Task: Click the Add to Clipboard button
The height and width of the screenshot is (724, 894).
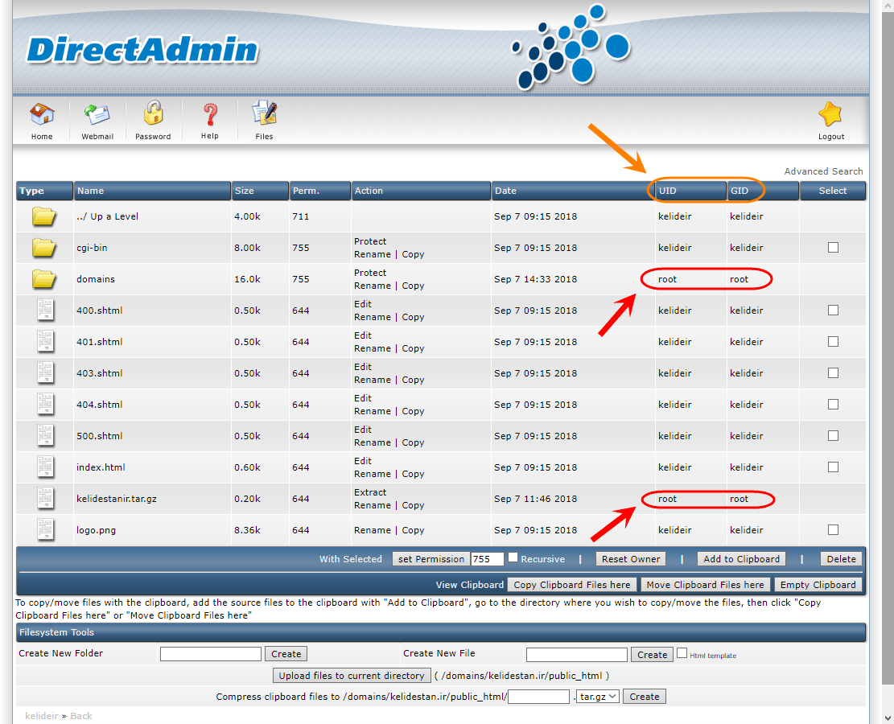Action: (741, 559)
